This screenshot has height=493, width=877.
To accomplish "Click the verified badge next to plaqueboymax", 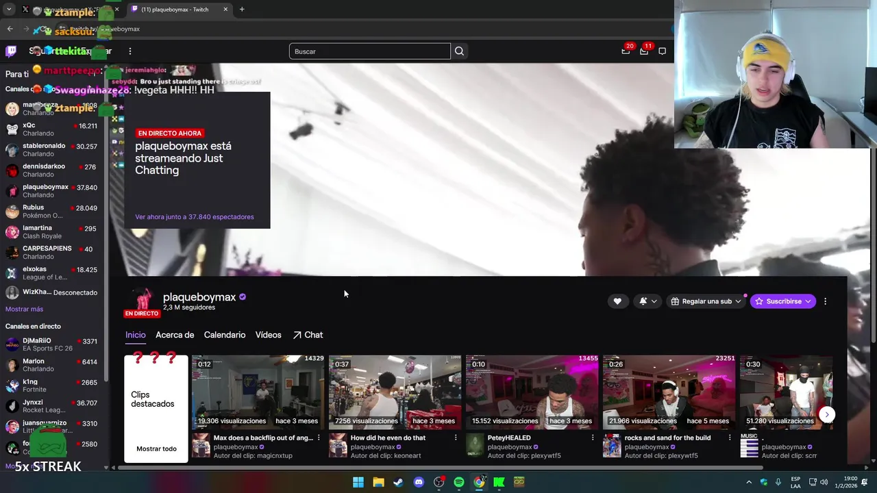I will [x=243, y=297].
